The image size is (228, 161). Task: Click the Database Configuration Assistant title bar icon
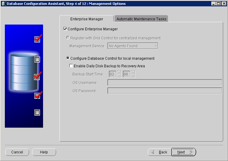click(3, 4)
